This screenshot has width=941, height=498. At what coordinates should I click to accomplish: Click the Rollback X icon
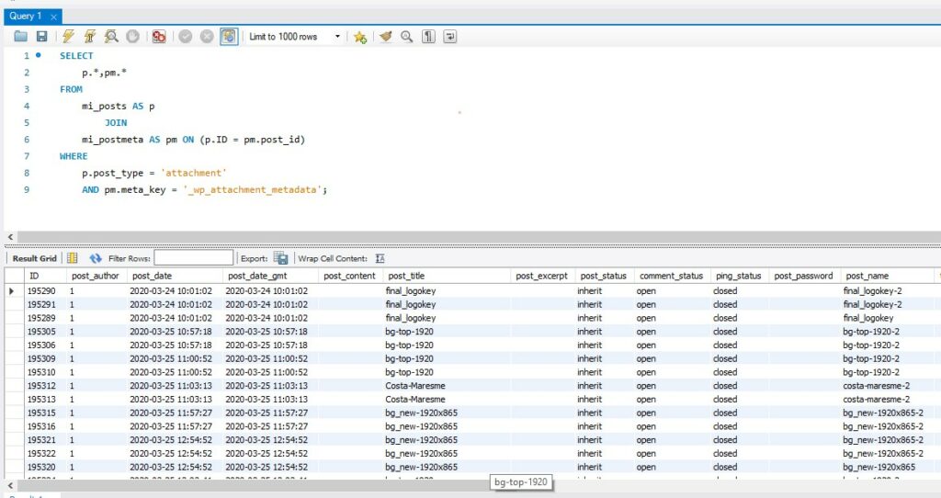click(207, 37)
